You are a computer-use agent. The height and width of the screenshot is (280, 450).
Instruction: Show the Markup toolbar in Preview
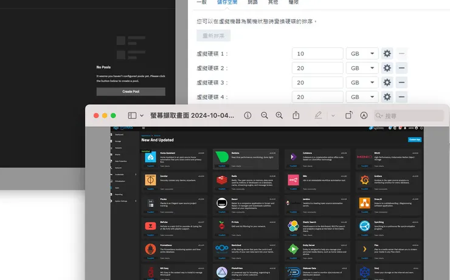click(x=364, y=115)
